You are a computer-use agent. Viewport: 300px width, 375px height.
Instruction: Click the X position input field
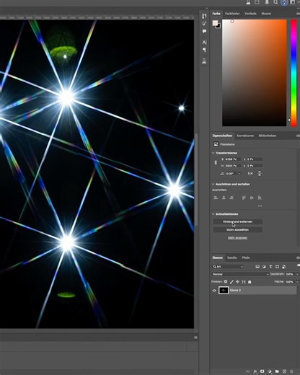click(x=255, y=159)
